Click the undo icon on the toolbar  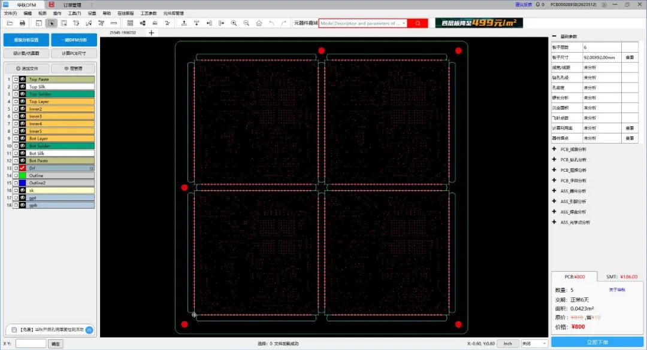(272, 23)
